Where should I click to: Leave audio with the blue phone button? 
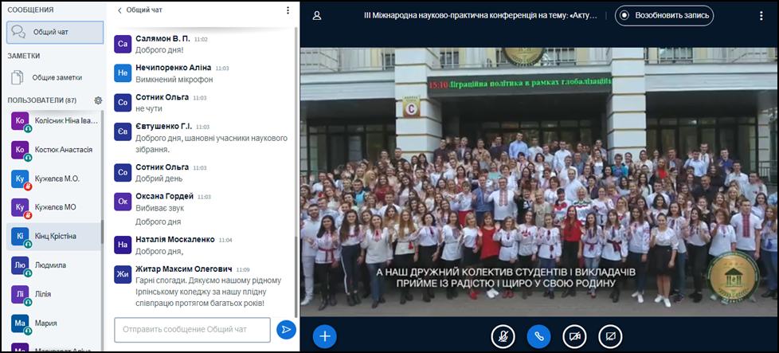(539, 336)
